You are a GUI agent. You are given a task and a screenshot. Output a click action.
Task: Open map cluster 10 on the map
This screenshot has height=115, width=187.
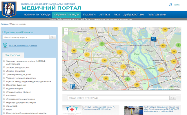[119, 52]
